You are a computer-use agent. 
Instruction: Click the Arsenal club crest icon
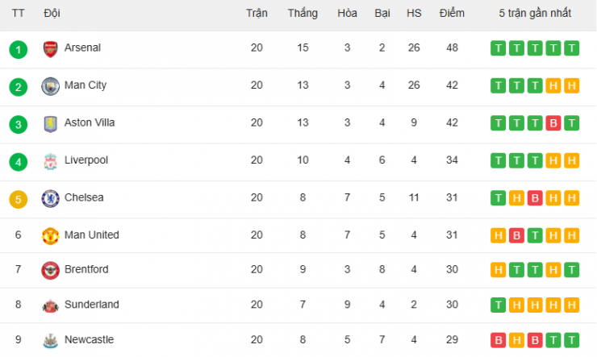click(x=50, y=49)
